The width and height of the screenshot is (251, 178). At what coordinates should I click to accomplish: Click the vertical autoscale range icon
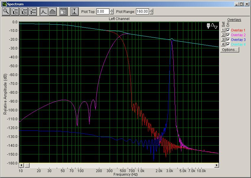pyautogui.click(x=75, y=11)
